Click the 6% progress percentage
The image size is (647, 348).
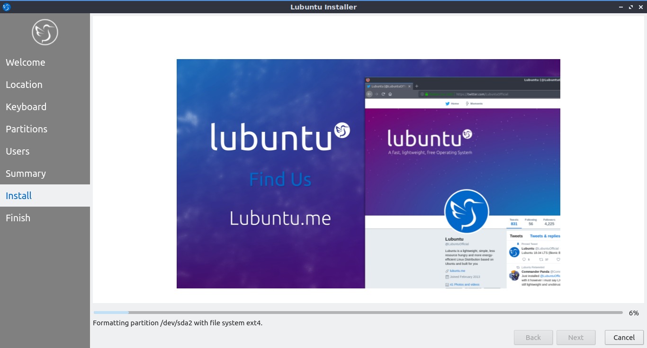point(634,313)
